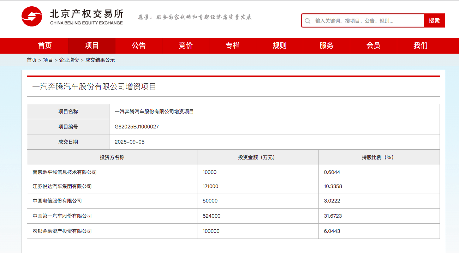
Task: Open the 规则 navigation menu item
Action: (279, 46)
